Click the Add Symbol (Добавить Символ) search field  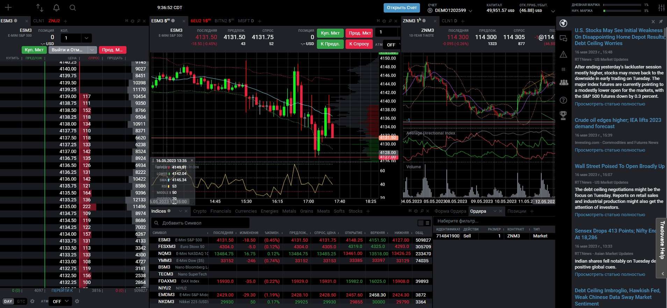point(201,223)
